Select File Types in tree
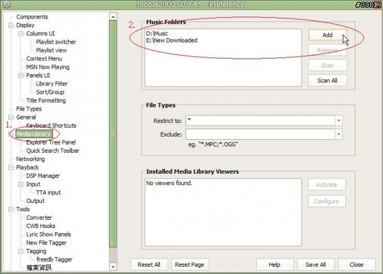This screenshot has height=274, width=383. coord(29,109)
